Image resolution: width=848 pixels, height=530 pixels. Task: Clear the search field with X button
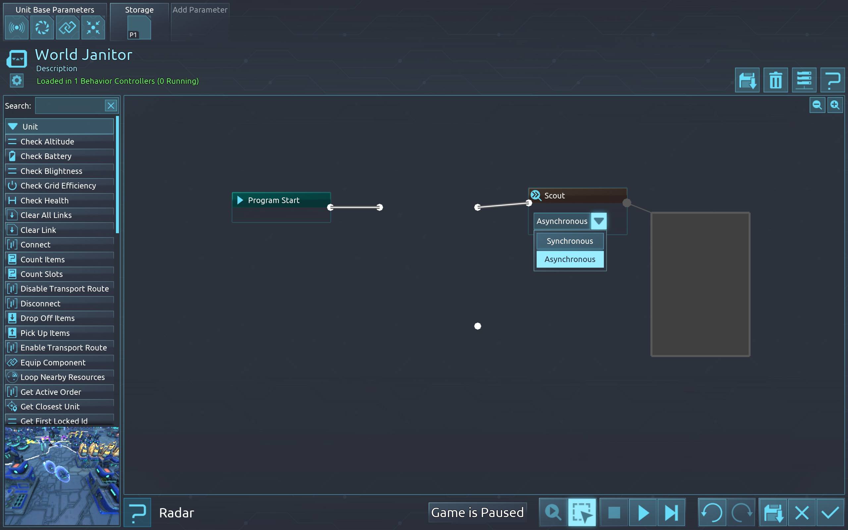(x=111, y=106)
